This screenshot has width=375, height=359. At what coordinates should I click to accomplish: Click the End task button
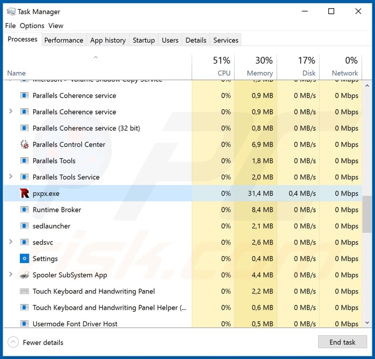[x=342, y=342]
